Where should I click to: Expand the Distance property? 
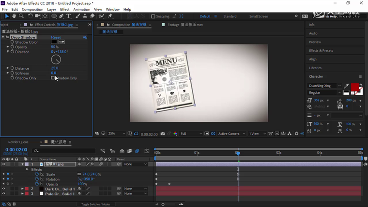click(x=8, y=68)
